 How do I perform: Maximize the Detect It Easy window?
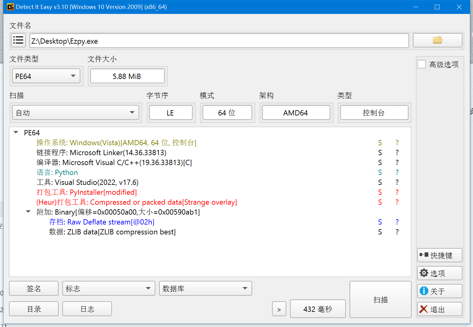(437, 7)
